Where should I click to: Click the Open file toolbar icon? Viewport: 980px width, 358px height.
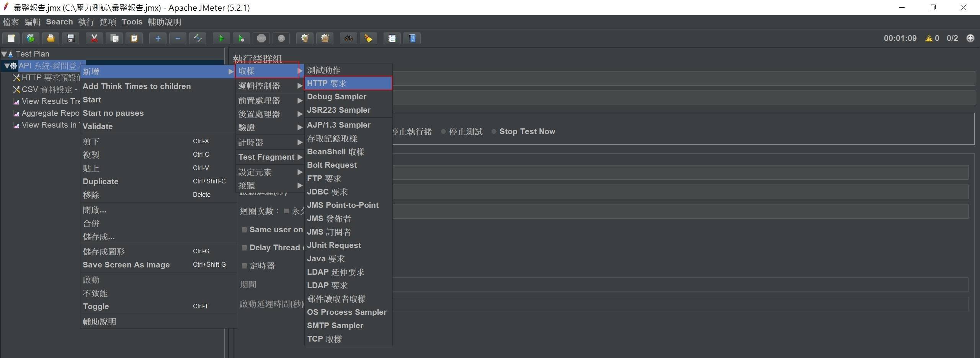pos(51,38)
